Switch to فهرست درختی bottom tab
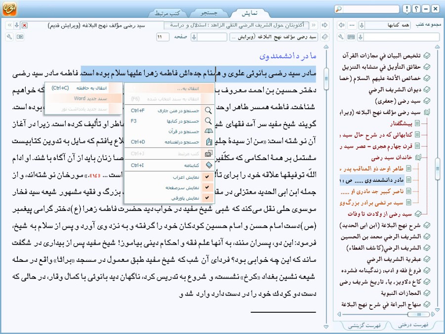The width and height of the screenshot is (445, 334). tap(413, 325)
